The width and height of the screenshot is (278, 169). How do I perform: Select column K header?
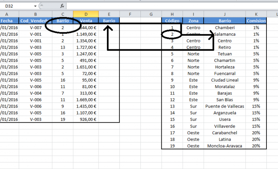[x=256, y=14]
